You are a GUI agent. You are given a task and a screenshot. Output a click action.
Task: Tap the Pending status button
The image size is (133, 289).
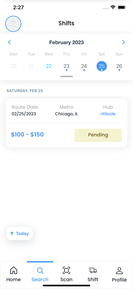98,135
